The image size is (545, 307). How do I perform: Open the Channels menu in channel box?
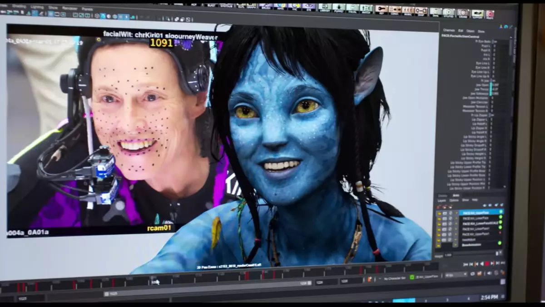[449, 30]
